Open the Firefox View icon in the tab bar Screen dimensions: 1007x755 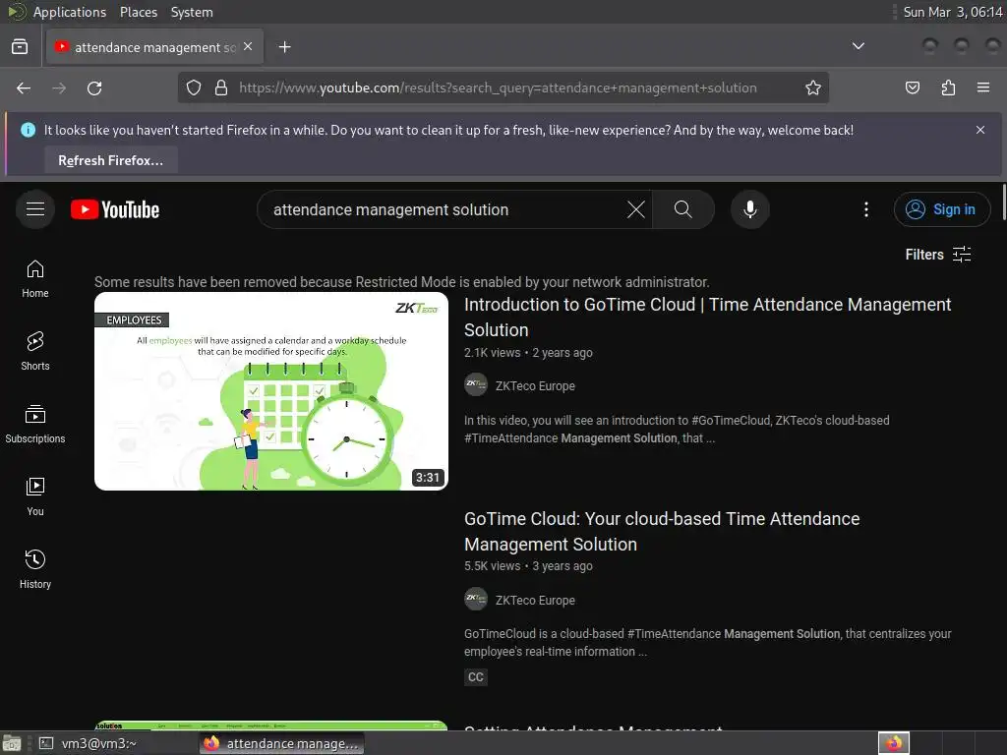(x=20, y=47)
